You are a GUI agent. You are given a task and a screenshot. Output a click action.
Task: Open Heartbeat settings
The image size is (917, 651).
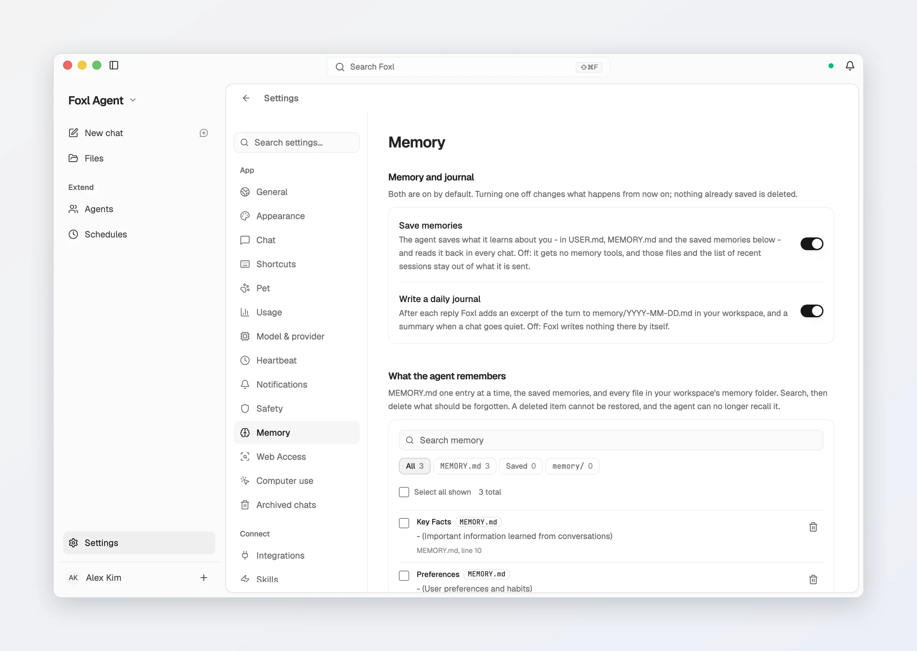pyautogui.click(x=296, y=360)
